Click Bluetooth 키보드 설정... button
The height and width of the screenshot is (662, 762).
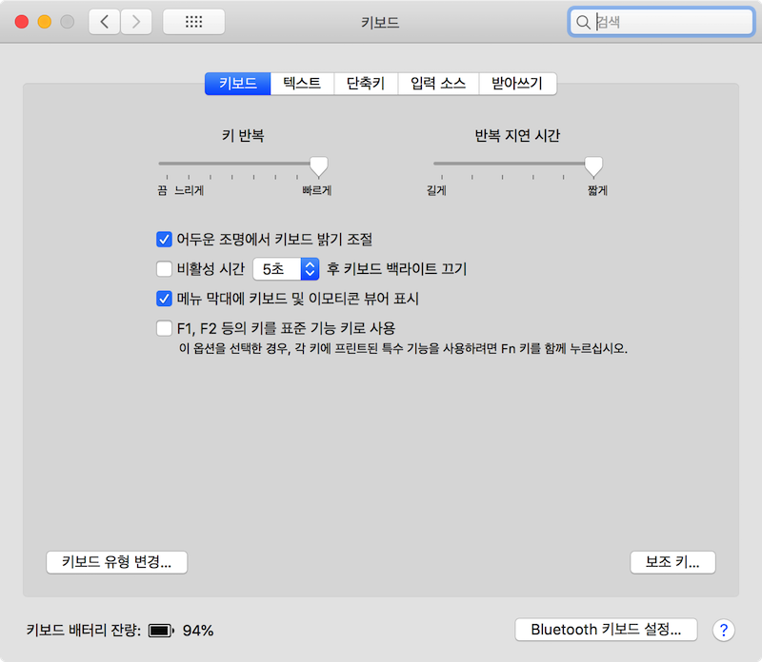coord(606,630)
